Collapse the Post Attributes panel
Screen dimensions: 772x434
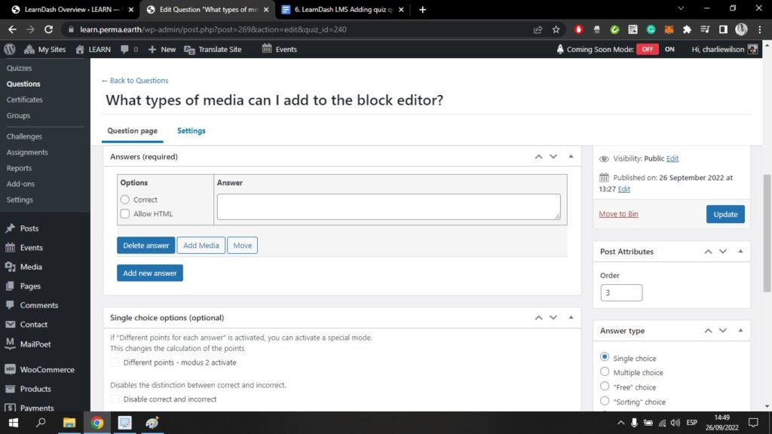(740, 252)
